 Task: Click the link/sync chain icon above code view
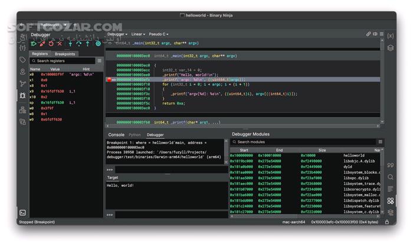[x=369, y=34]
